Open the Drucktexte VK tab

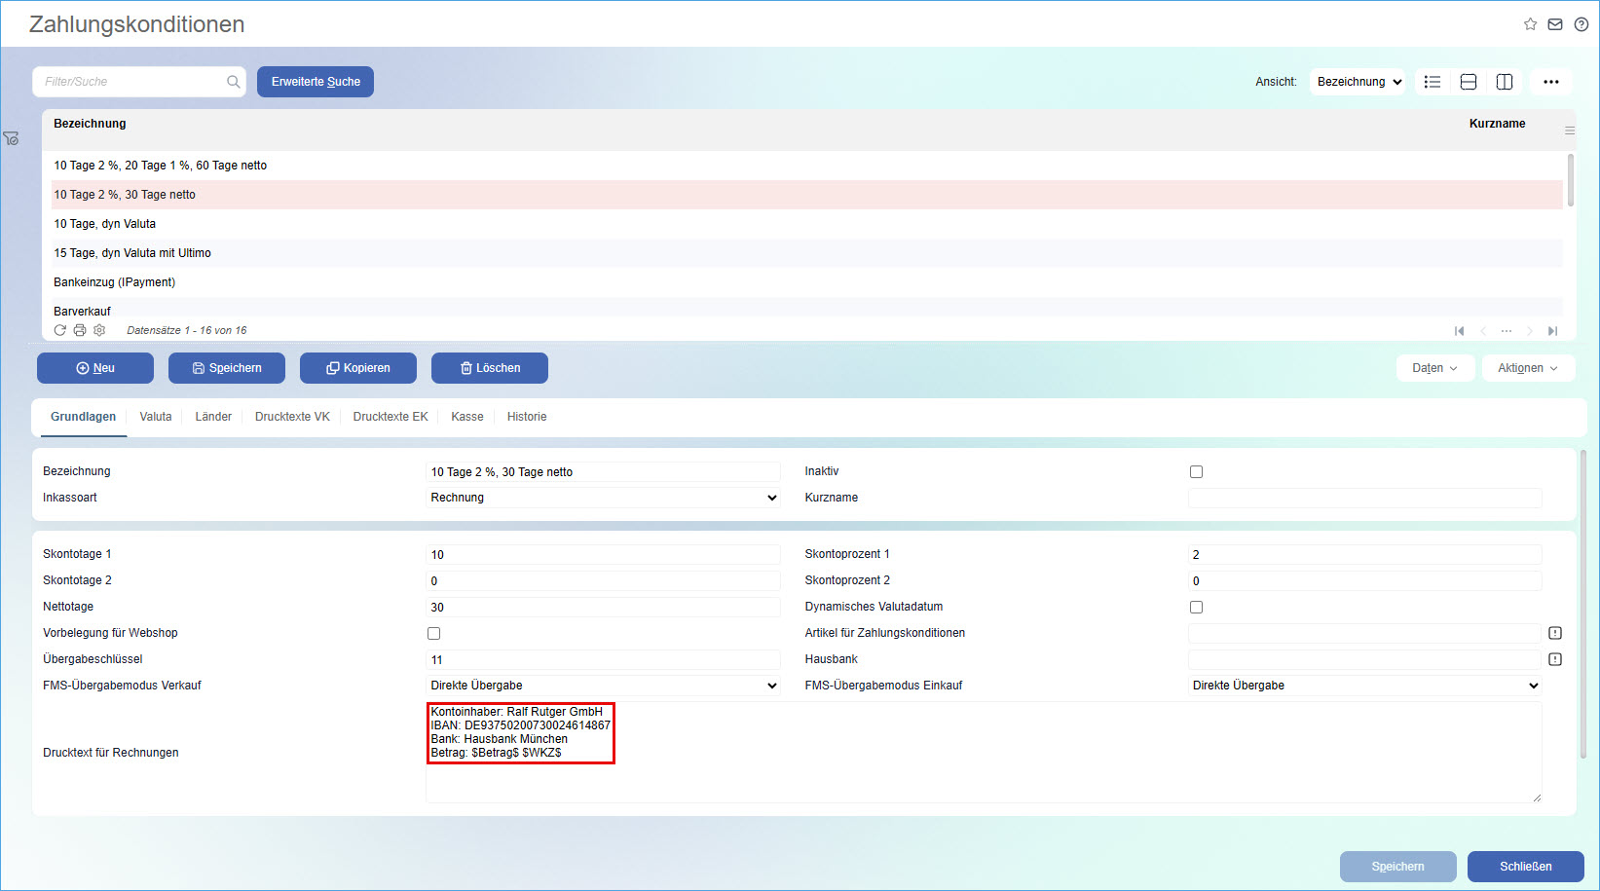click(292, 417)
